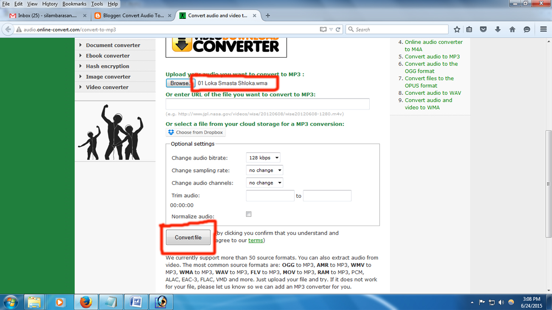Open Windows Media Player from the taskbar
552x310 pixels.
(60, 302)
